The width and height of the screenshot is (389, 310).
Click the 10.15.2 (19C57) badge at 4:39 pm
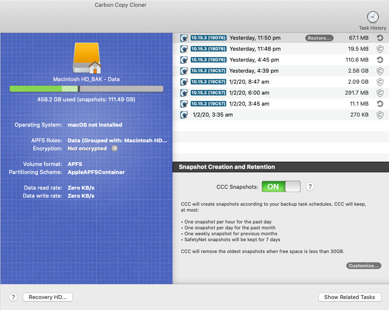coord(208,71)
